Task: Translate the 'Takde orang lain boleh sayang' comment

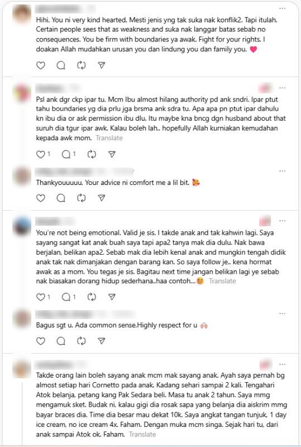Action: click(142, 435)
